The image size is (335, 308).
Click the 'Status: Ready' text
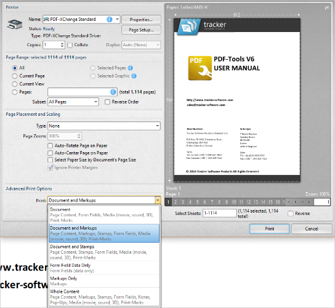42,28
